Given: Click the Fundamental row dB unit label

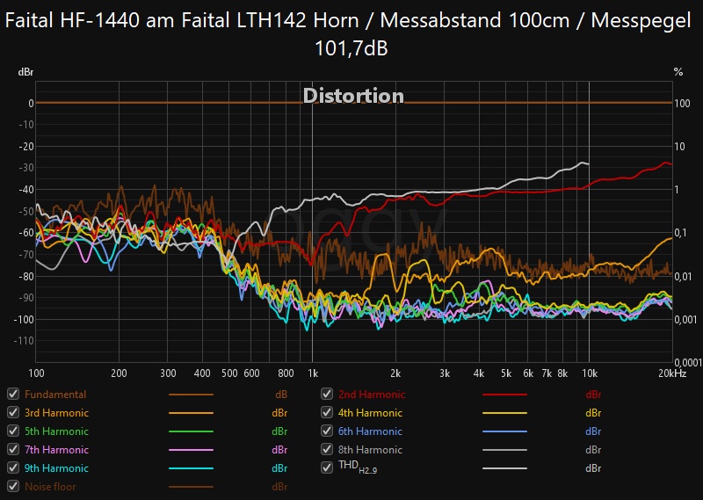Looking at the screenshot, I should point(281,395).
